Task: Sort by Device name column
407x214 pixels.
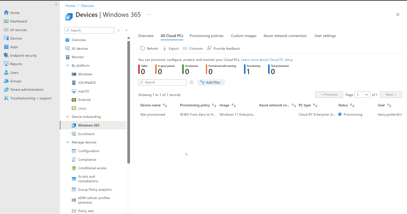Action: 154,105
